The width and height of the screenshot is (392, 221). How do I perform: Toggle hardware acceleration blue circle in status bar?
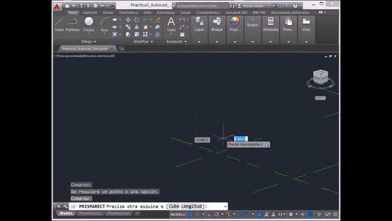(x=311, y=214)
